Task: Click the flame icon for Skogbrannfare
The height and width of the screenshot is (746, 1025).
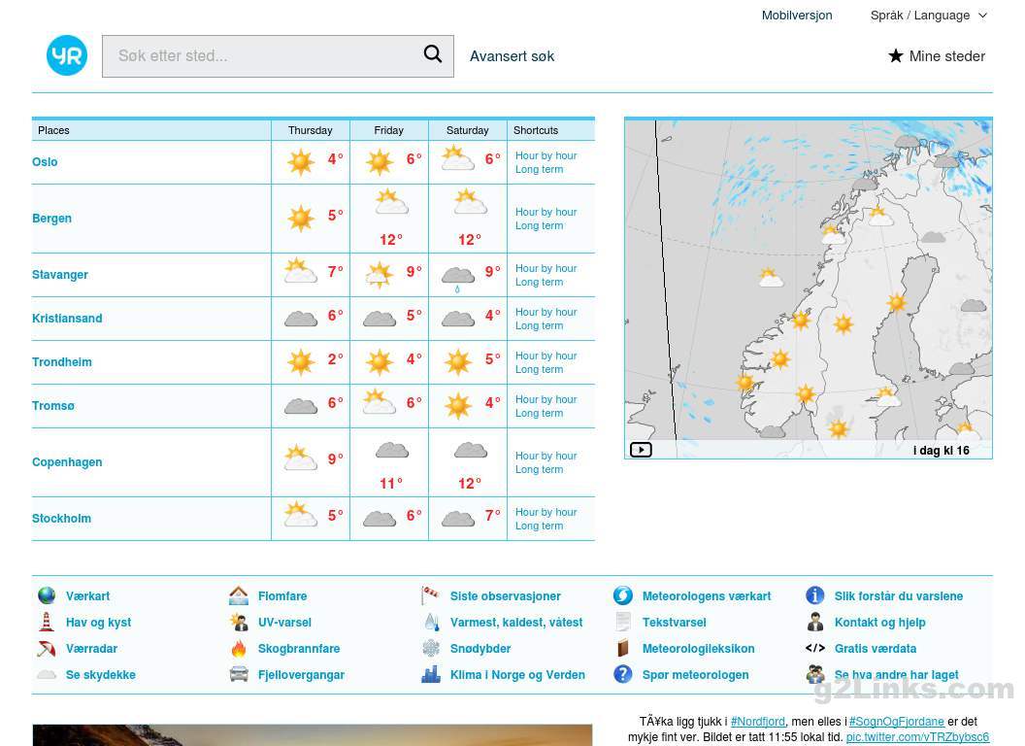Action: [239, 649]
